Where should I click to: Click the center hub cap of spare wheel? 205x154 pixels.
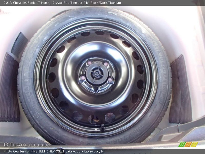pos(97,74)
